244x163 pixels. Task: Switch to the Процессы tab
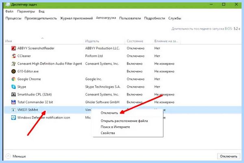13,18
